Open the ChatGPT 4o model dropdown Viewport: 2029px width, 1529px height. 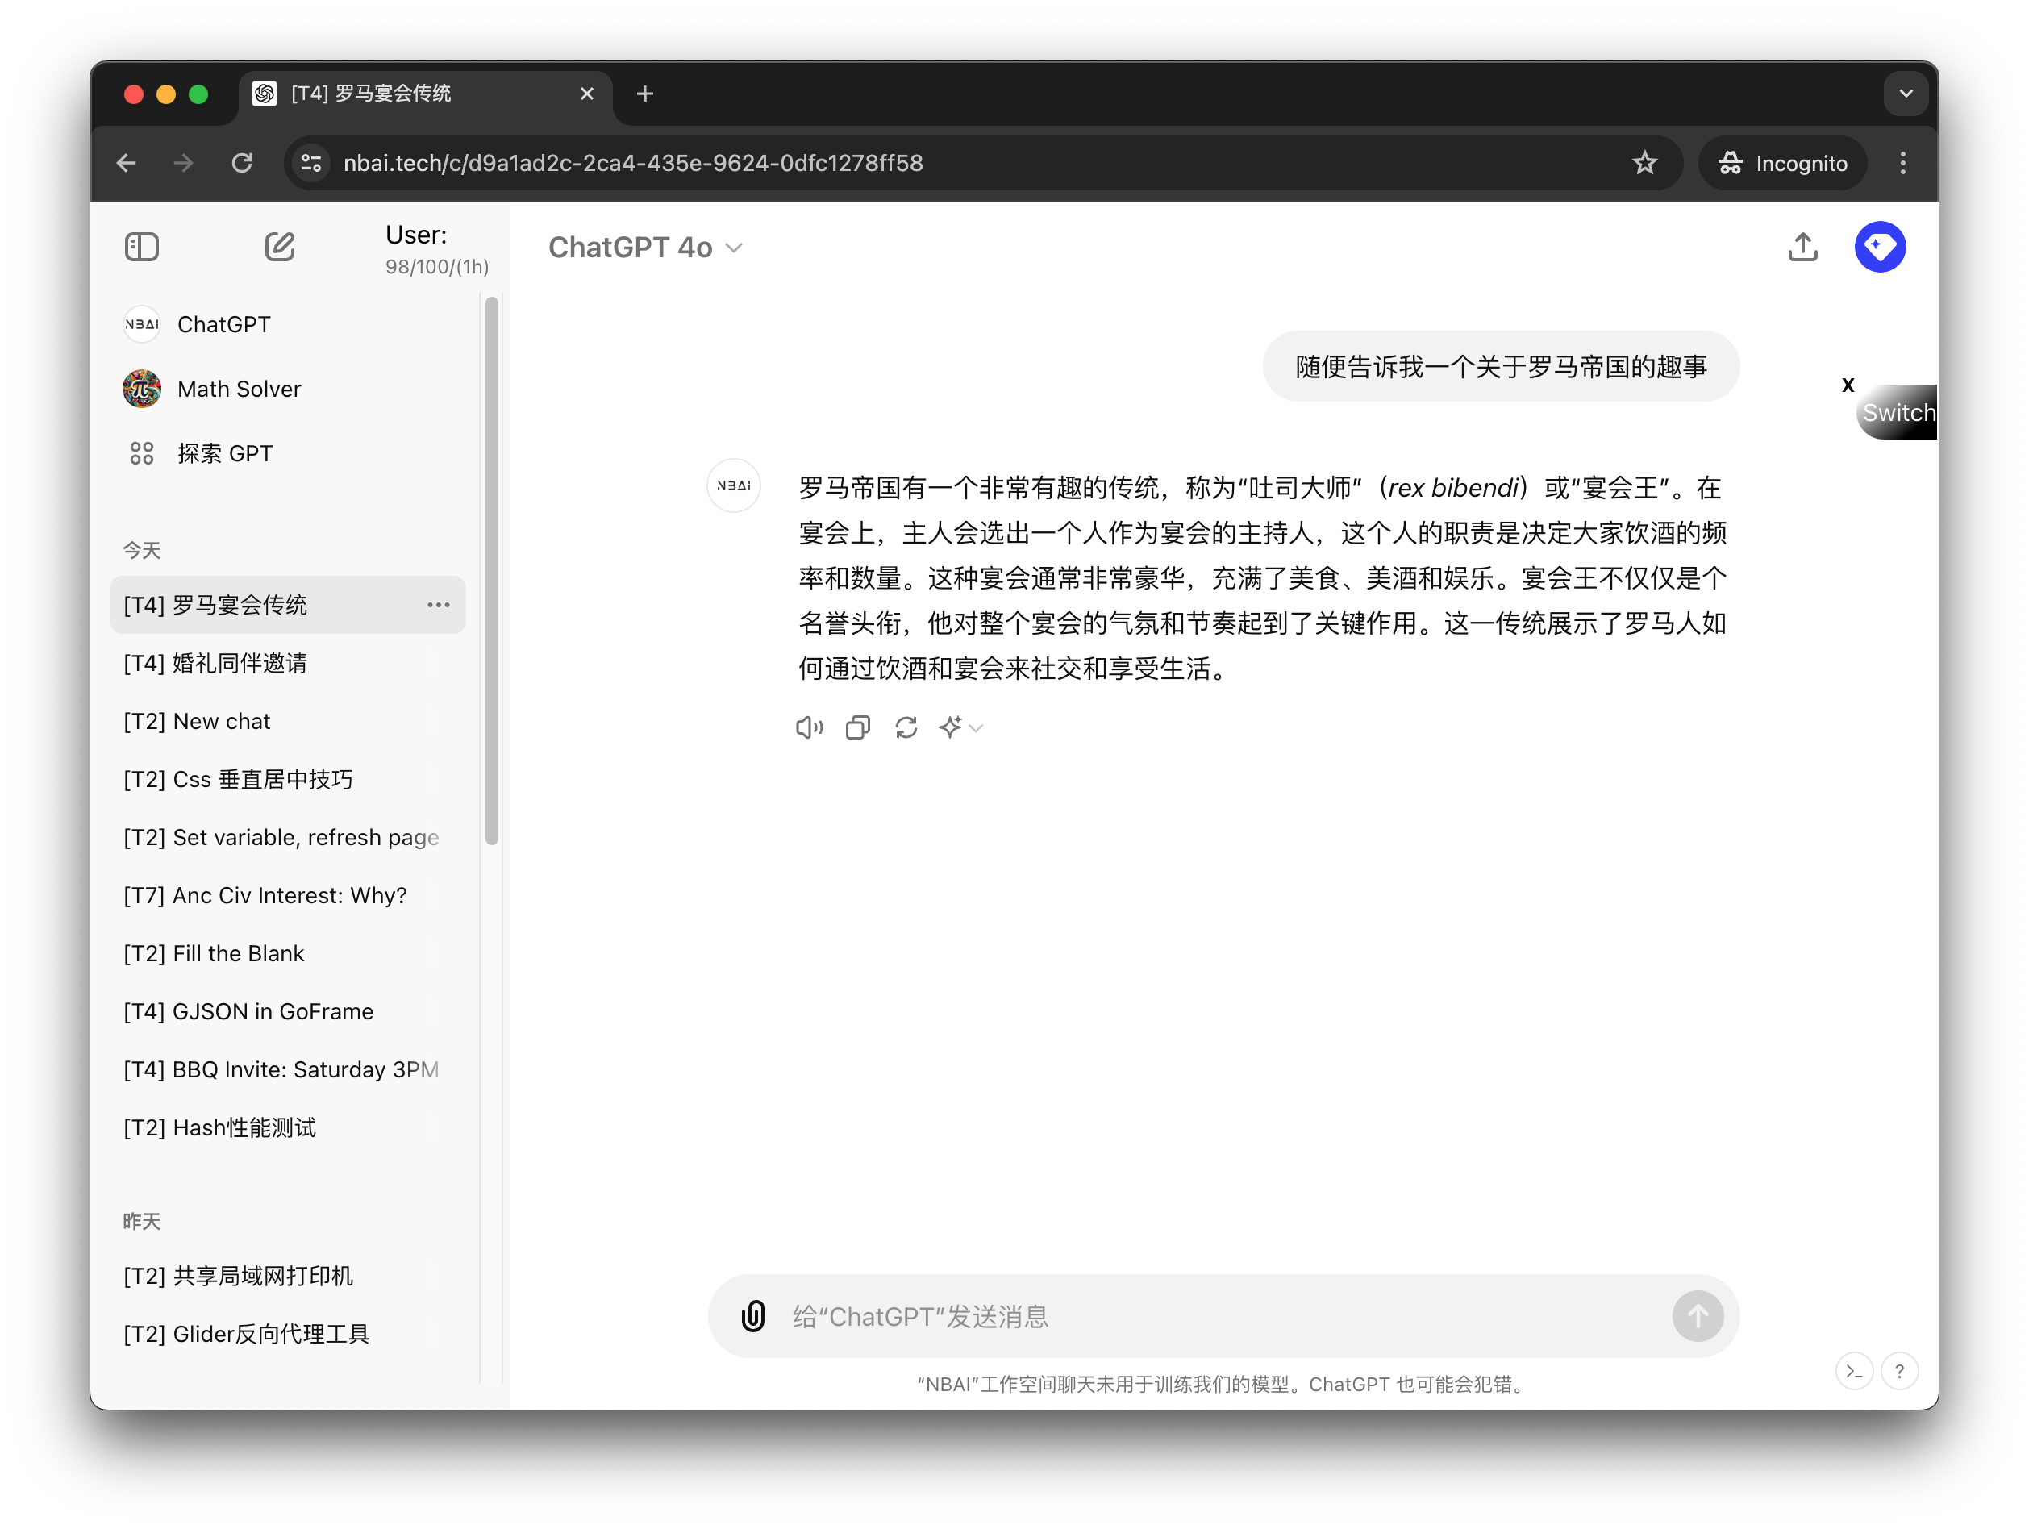(x=645, y=248)
